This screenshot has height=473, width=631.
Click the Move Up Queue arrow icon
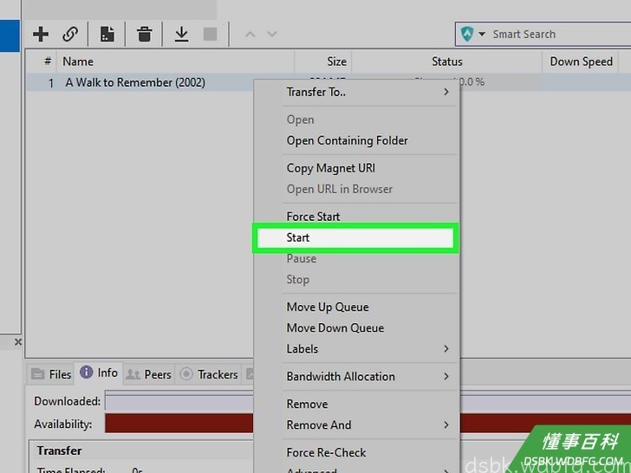pyautogui.click(x=250, y=34)
